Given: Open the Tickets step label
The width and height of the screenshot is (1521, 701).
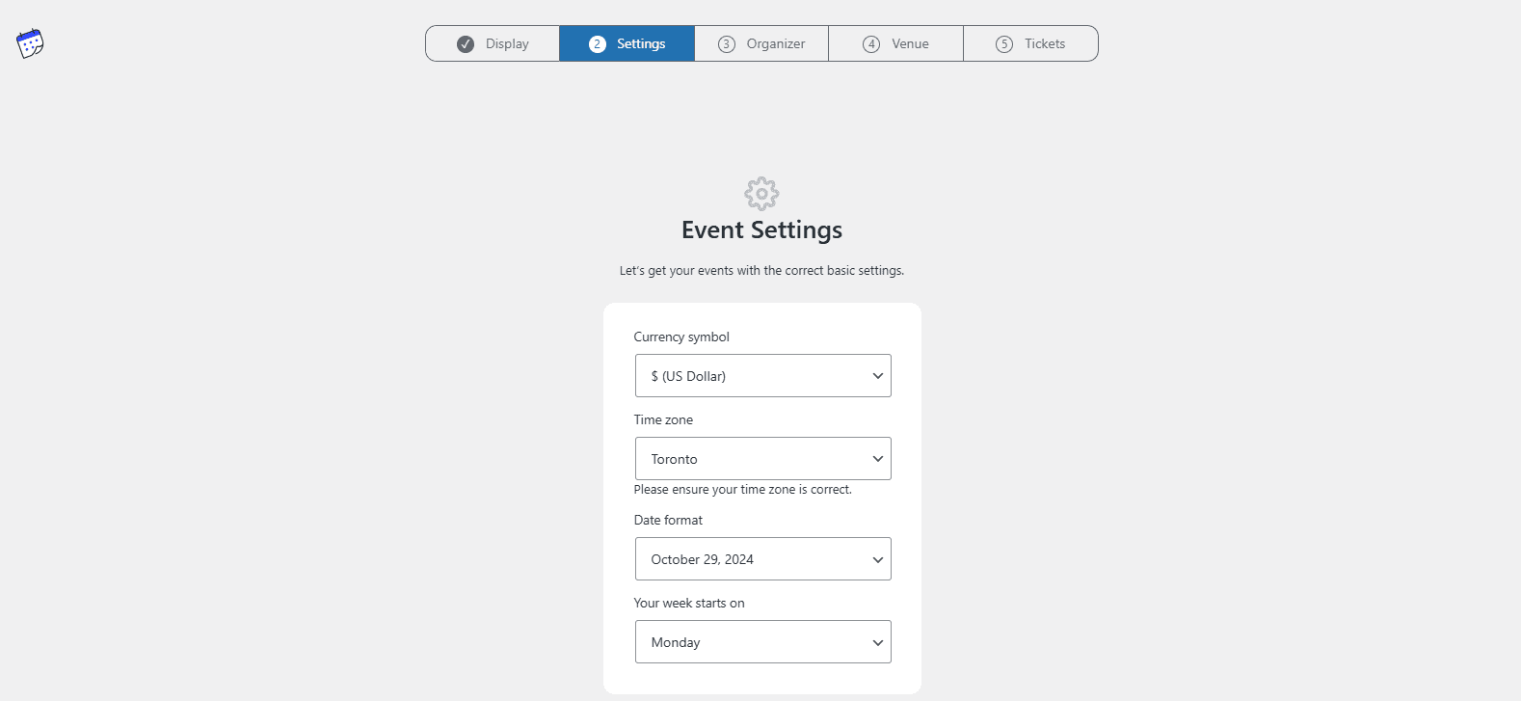Looking at the screenshot, I should [1045, 44].
